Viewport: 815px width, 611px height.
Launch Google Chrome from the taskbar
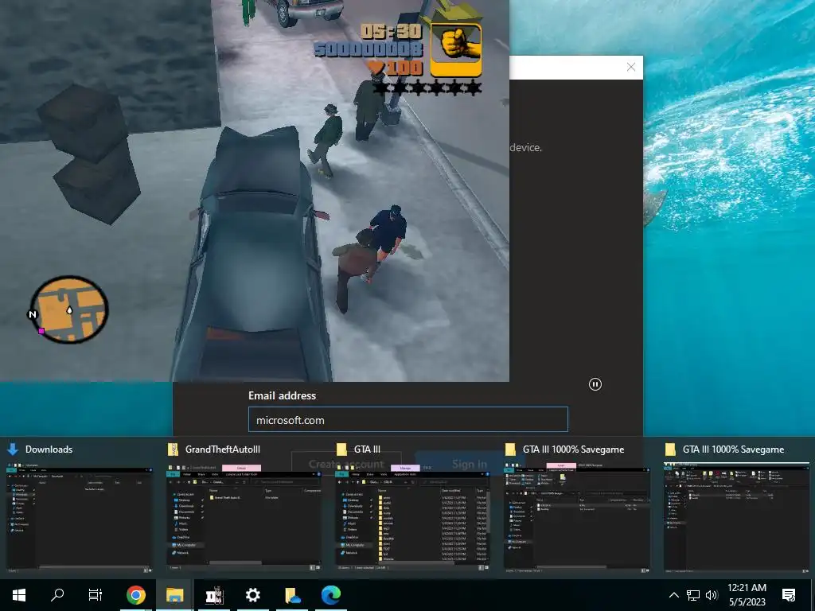[x=135, y=595]
